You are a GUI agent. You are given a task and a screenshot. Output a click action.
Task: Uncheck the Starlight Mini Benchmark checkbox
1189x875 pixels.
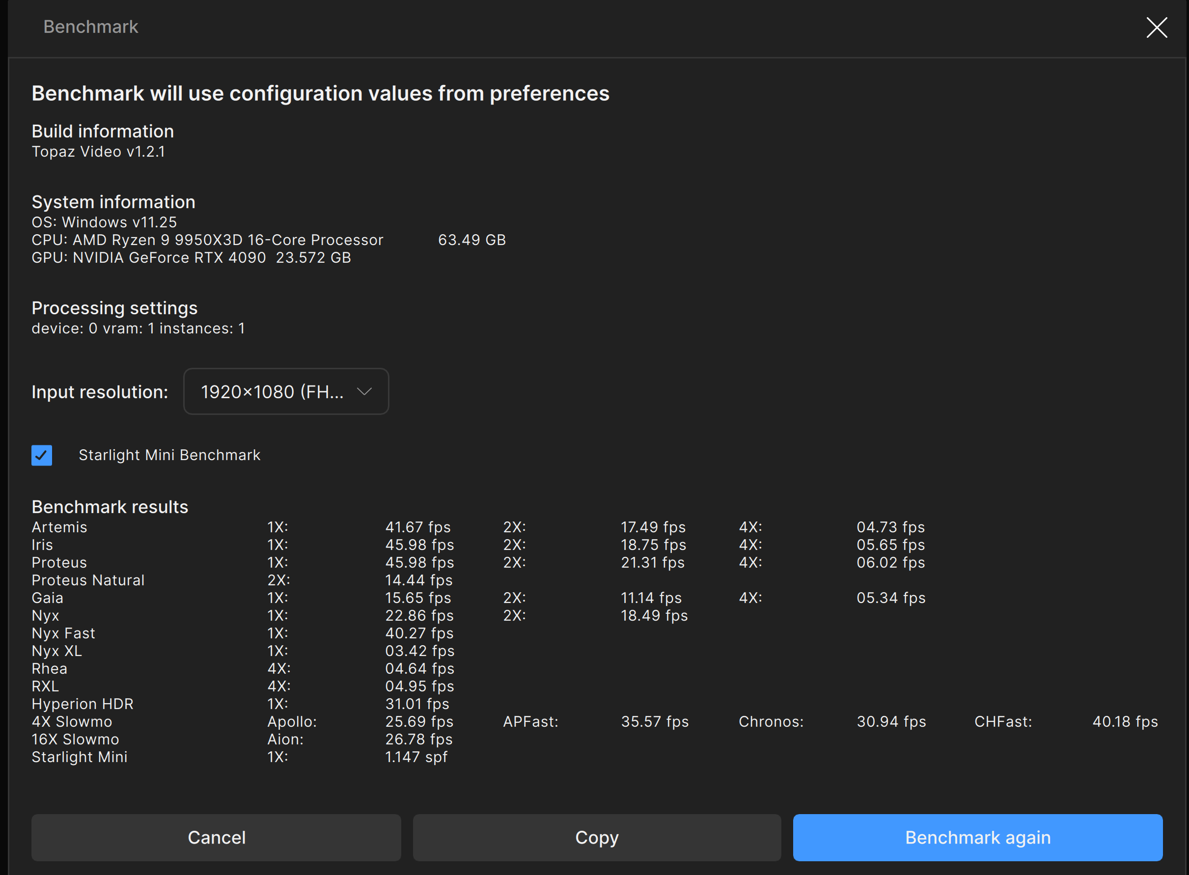tap(42, 455)
